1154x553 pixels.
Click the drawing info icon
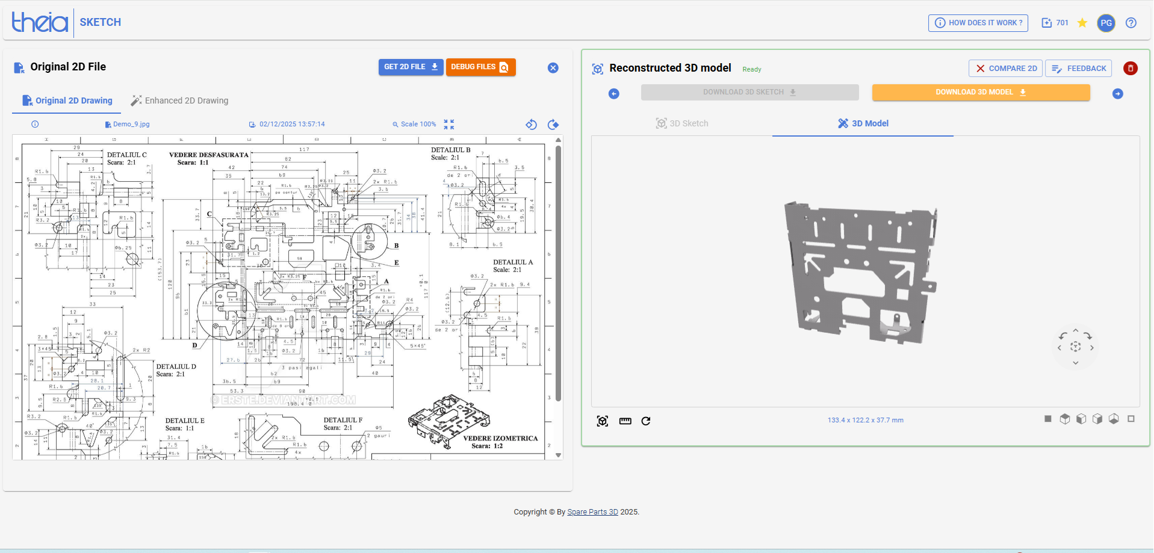(35, 124)
